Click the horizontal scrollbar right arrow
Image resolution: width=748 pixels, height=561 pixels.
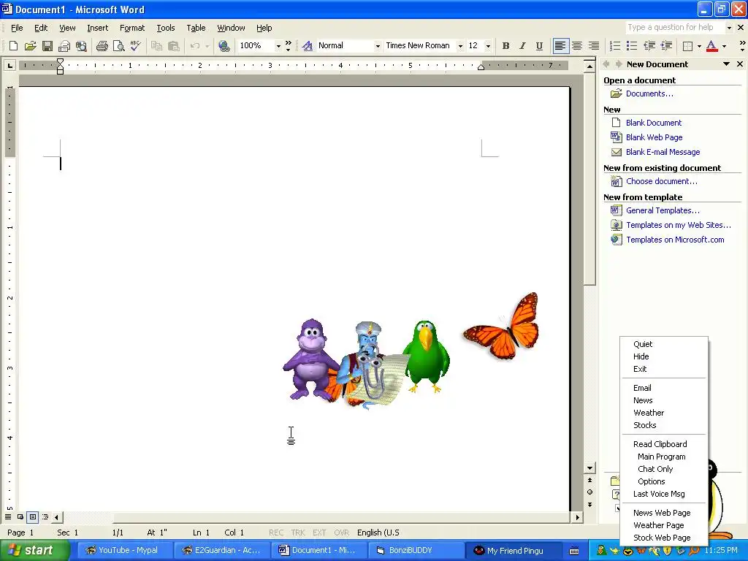pyautogui.click(x=577, y=517)
